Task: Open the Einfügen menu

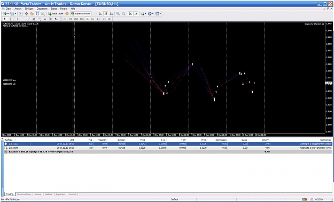Action: (x=29, y=9)
